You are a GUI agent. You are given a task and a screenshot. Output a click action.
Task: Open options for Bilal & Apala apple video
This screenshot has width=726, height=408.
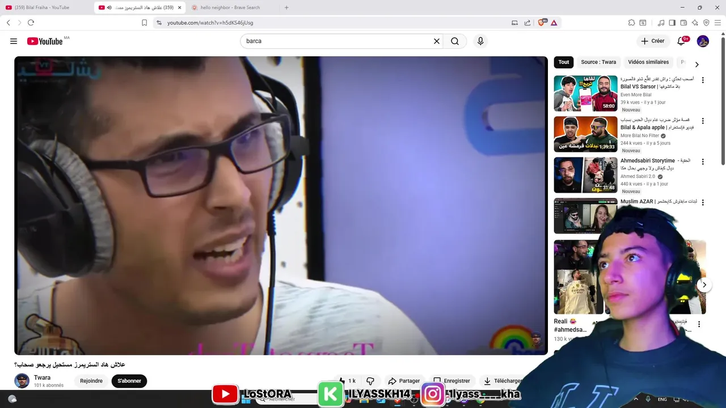(703, 121)
